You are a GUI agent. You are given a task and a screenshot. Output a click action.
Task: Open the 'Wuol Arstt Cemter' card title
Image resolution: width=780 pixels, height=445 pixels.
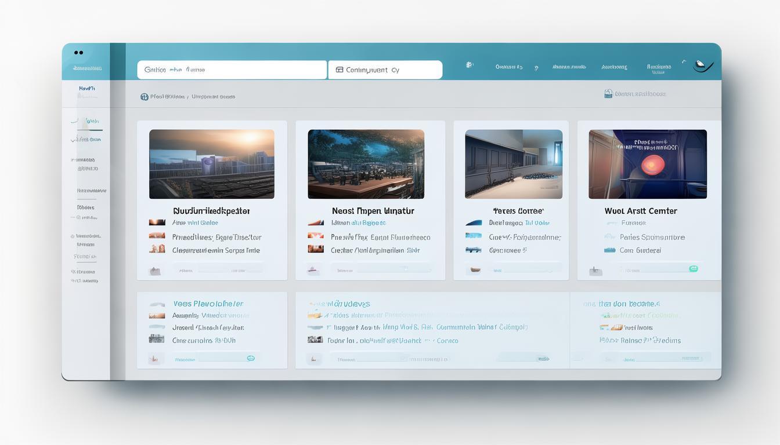tap(640, 211)
